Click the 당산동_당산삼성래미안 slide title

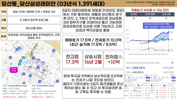point(53,4)
